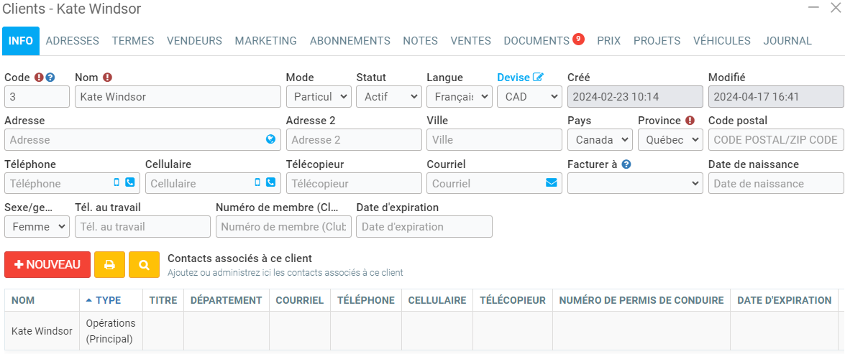The height and width of the screenshot is (354, 845).
Task: Click the envelope icon in Courriel field
Action: [552, 183]
